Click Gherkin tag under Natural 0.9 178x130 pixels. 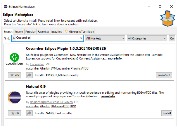[45, 106]
